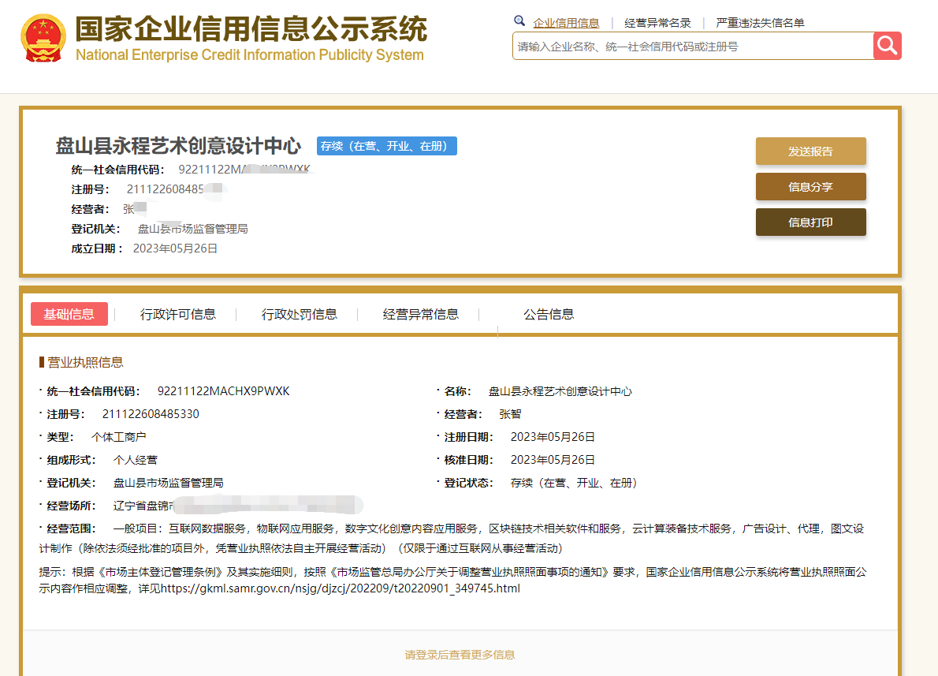
Task: Click the 注册日期 2023年05月26日 value
Action: pyautogui.click(x=553, y=437)
